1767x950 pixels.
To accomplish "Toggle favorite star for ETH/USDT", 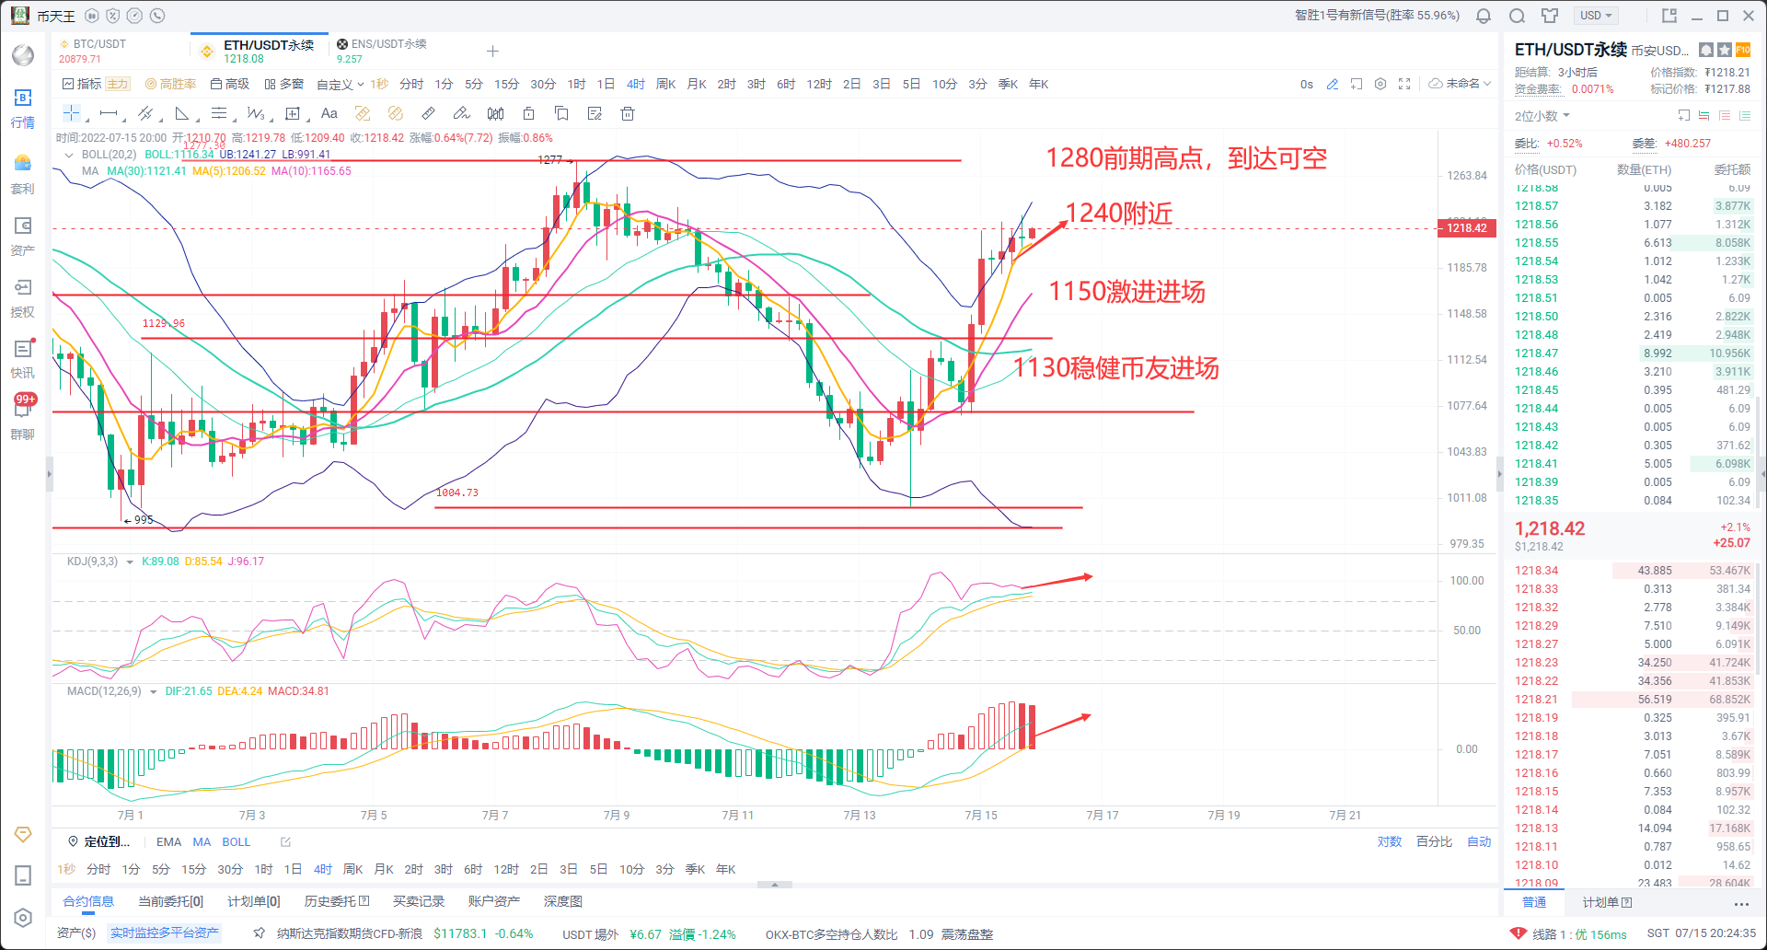I will pos(1725,50).
